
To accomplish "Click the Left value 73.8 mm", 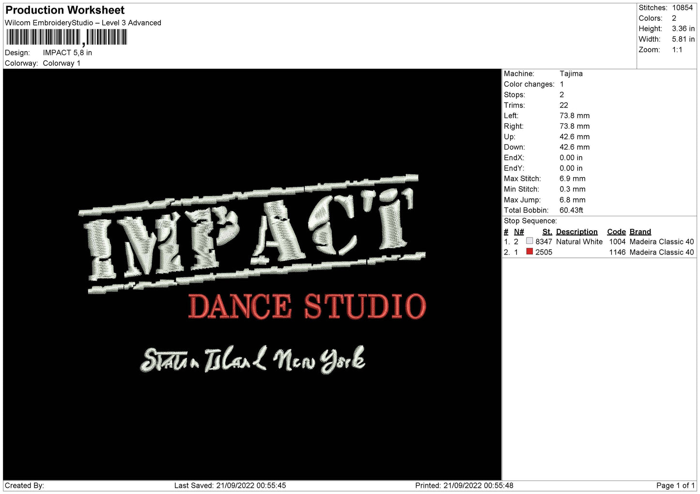I will point(575,116).
